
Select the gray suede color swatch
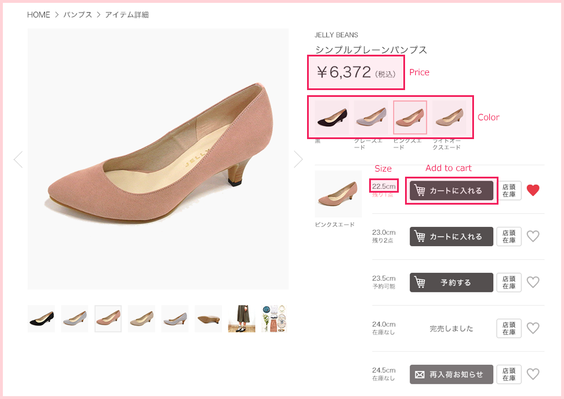[370, 117]
